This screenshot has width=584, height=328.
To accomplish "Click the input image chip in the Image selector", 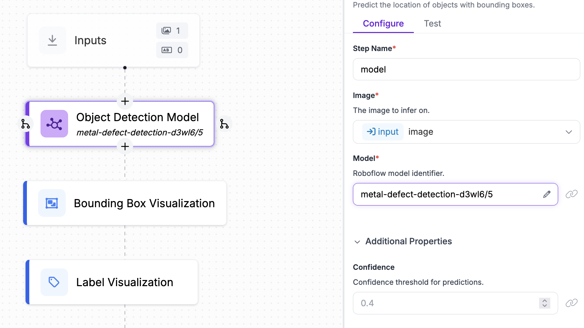I will (x=383, y=132).
